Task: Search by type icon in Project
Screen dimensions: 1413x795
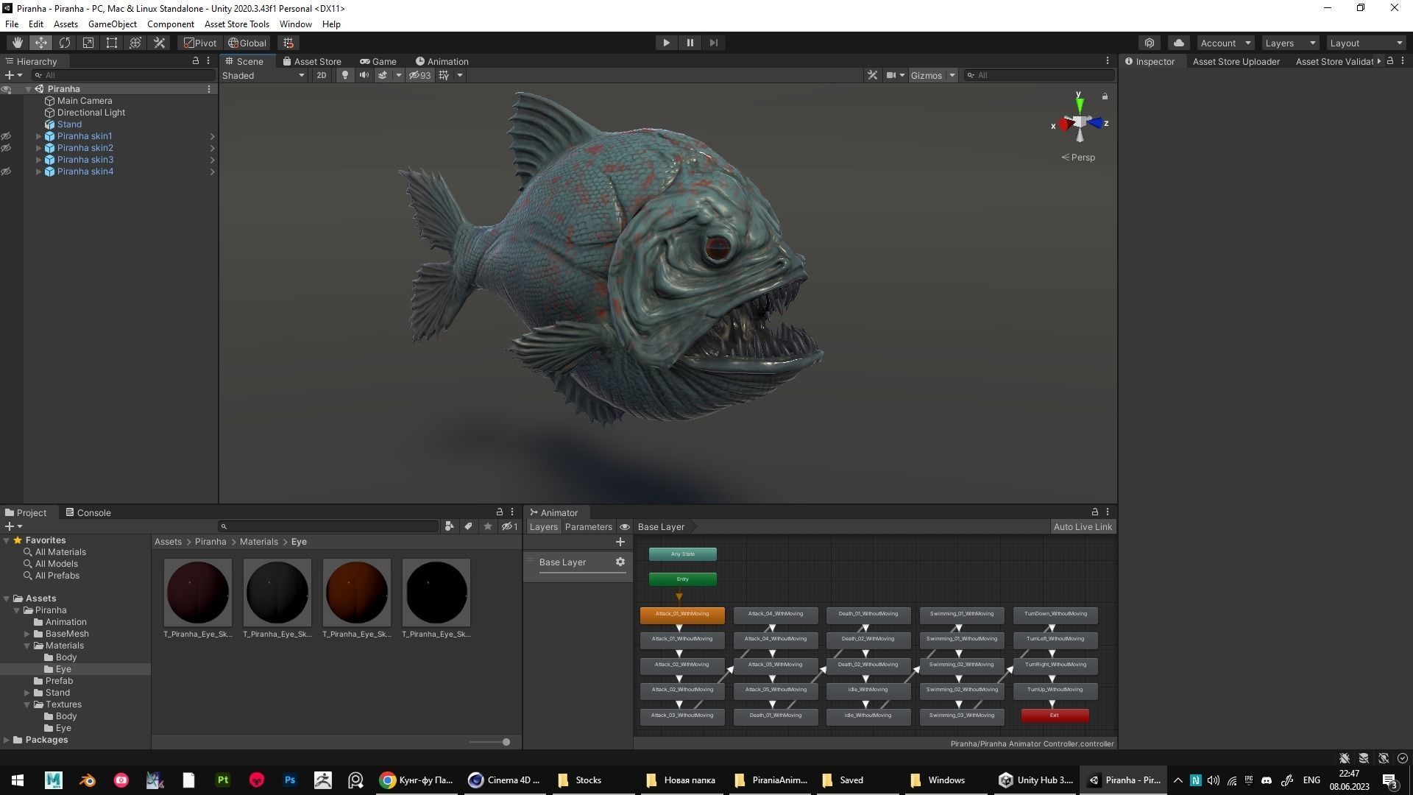Action: [449, 526]
